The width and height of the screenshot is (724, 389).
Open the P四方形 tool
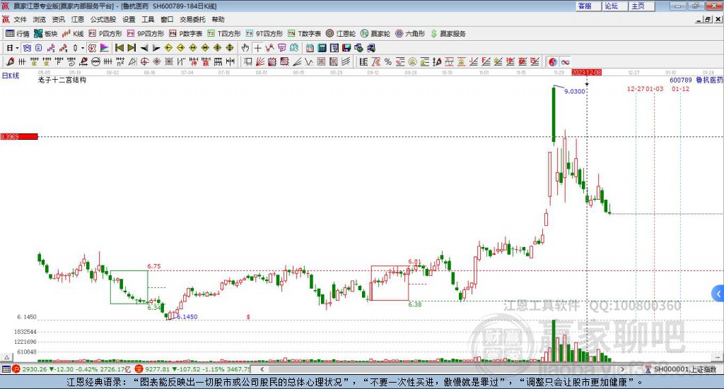pos(105,34)
